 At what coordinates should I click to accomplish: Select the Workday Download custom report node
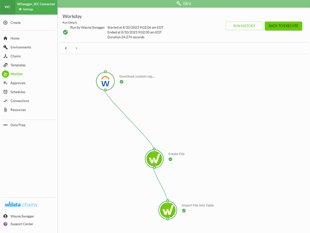[105, 81]
